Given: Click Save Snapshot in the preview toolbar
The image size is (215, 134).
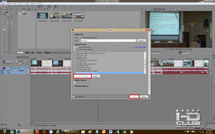Looking at the screenshot, I should 177,9.
